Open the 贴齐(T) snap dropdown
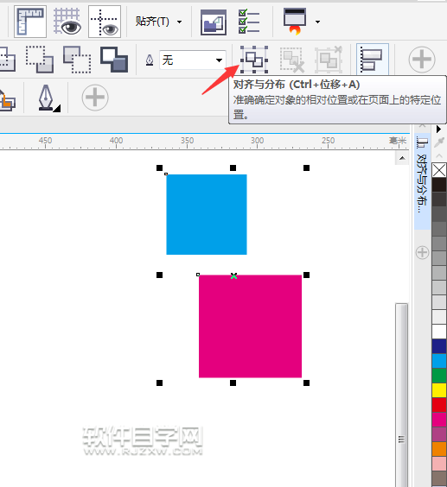447x487 pixels. click(x=158, y=22)
